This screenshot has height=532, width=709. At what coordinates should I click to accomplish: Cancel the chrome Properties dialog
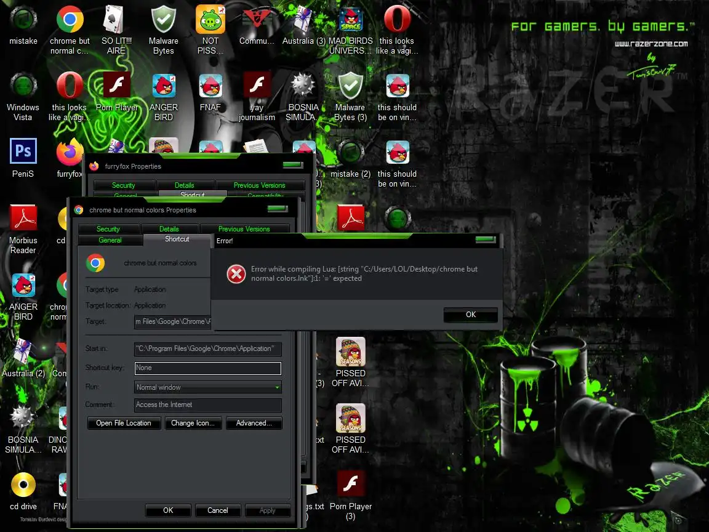pyautogui.click(x=217, y=510)
